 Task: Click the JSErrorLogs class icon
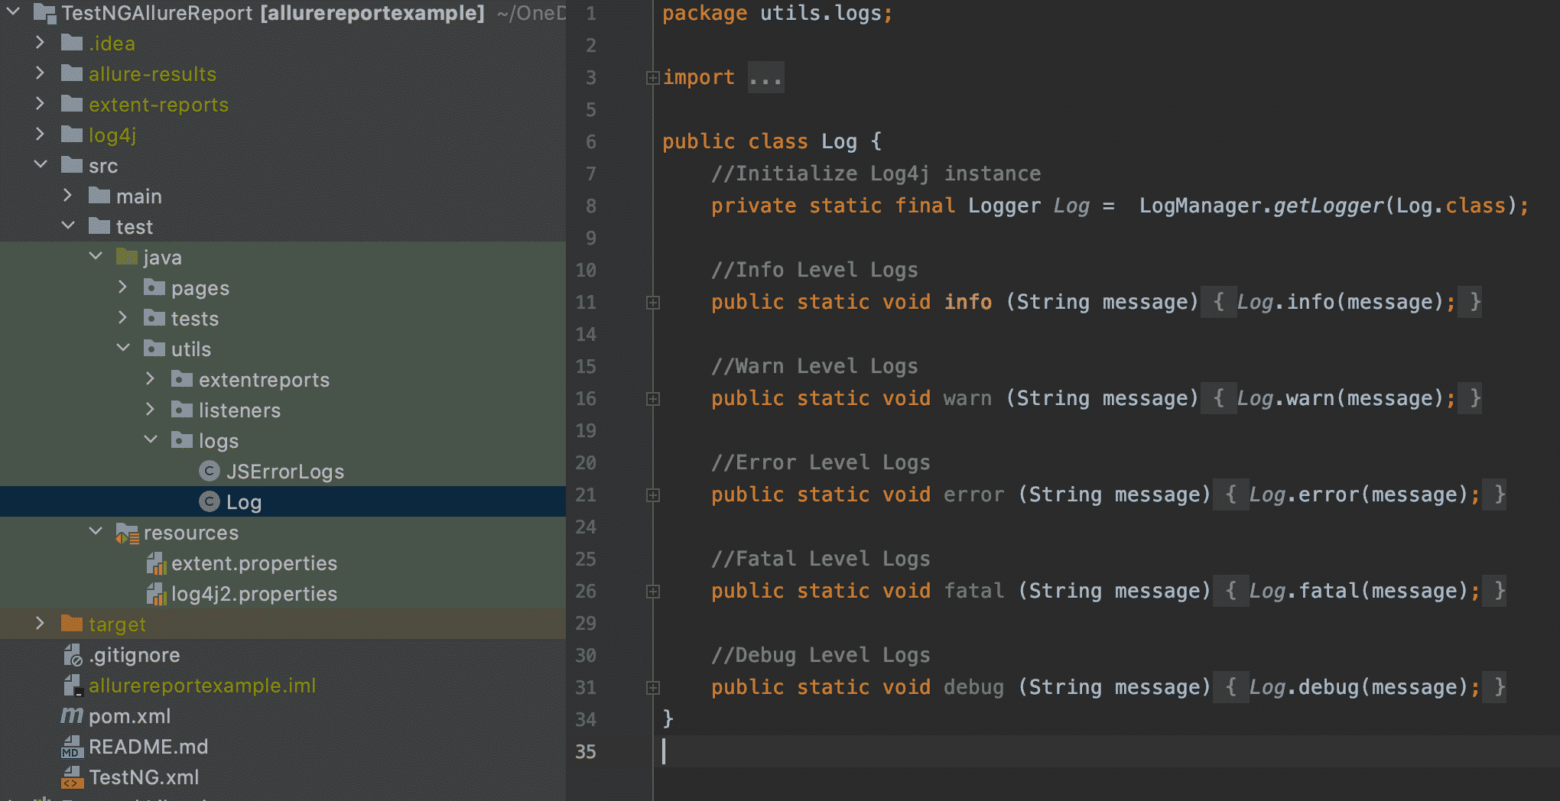pos(210,471)
